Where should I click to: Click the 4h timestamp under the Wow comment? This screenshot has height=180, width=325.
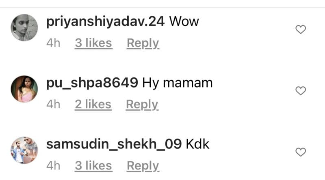click(x=53, y=43)
